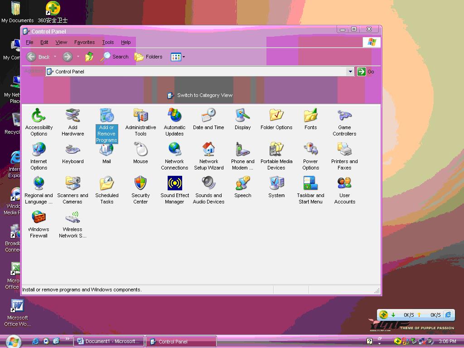
Task: Open the Display applet
Action: pyautogui.click(x=243, y=119)
